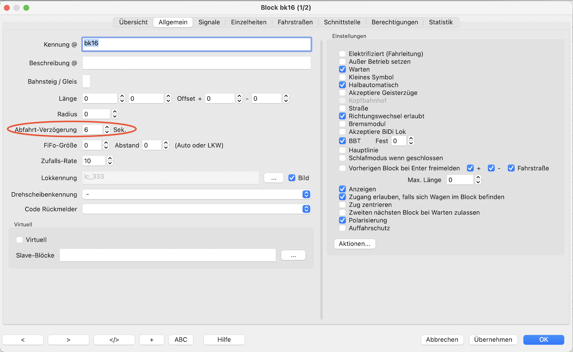Click the stepper next to Zufalls-Rate
This screenshot has height=352, width=573.
(110, 161)
